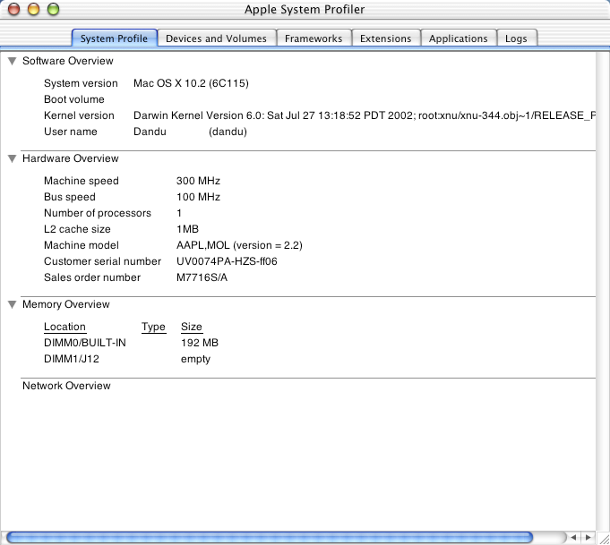
Task: Click the window resize handle in the corner
Action: click(x=602, y=537)
